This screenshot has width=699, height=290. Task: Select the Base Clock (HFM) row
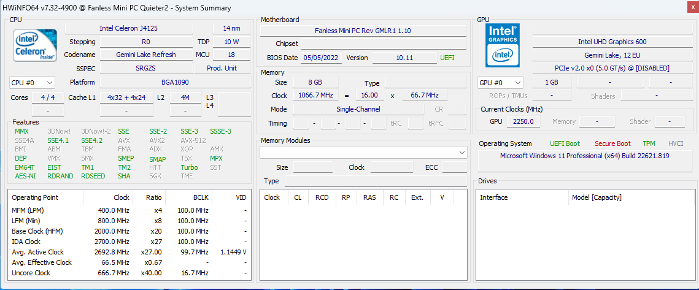129,231
